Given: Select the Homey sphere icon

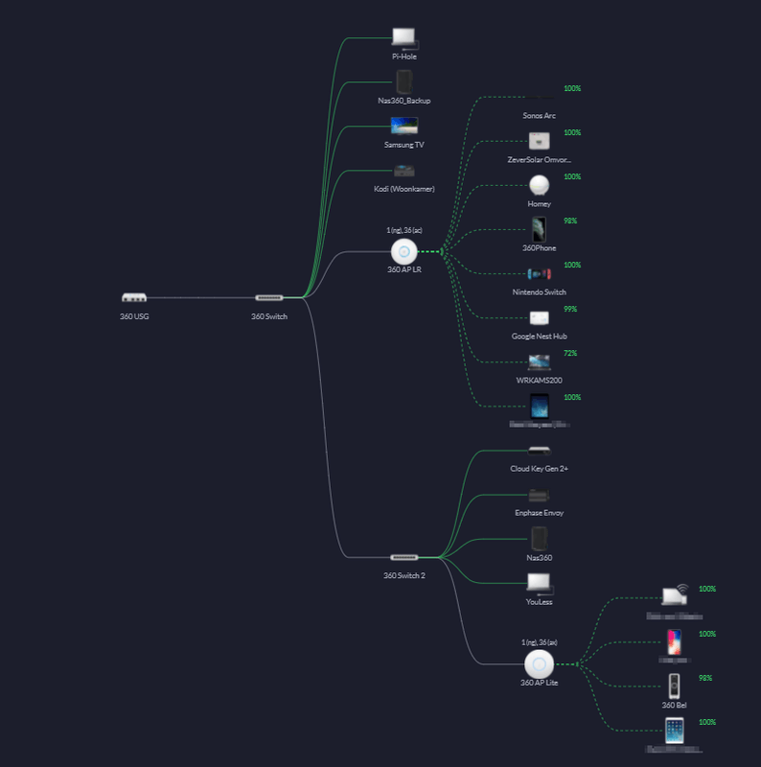Looking at the screenshot, I should 539,185.
